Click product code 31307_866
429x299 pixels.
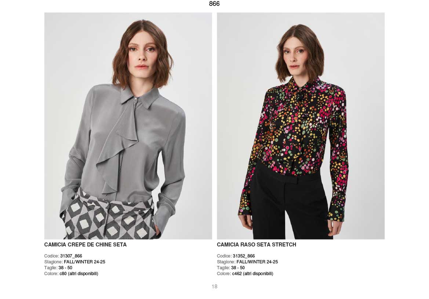click(x=71, y=256)
